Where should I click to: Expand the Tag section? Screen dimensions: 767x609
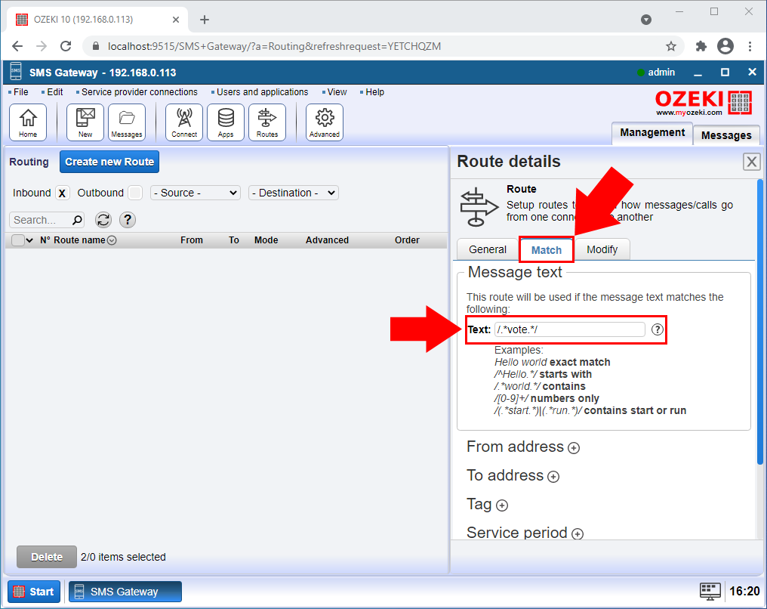coord(502,505)
